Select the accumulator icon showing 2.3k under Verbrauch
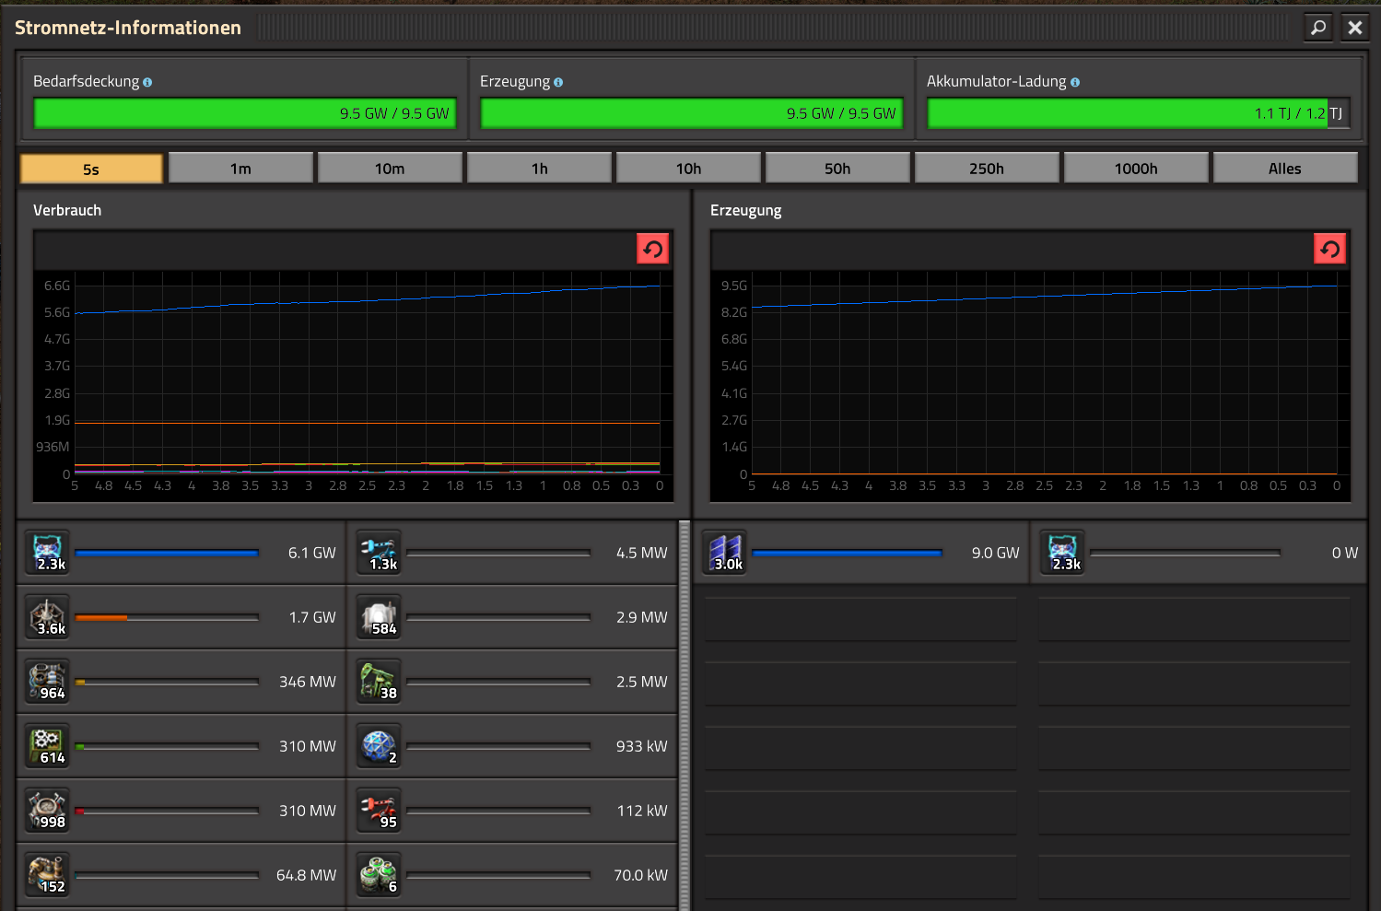 (48, 553)
